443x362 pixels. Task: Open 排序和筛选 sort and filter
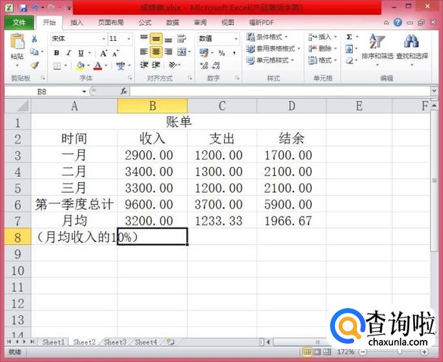377,49
